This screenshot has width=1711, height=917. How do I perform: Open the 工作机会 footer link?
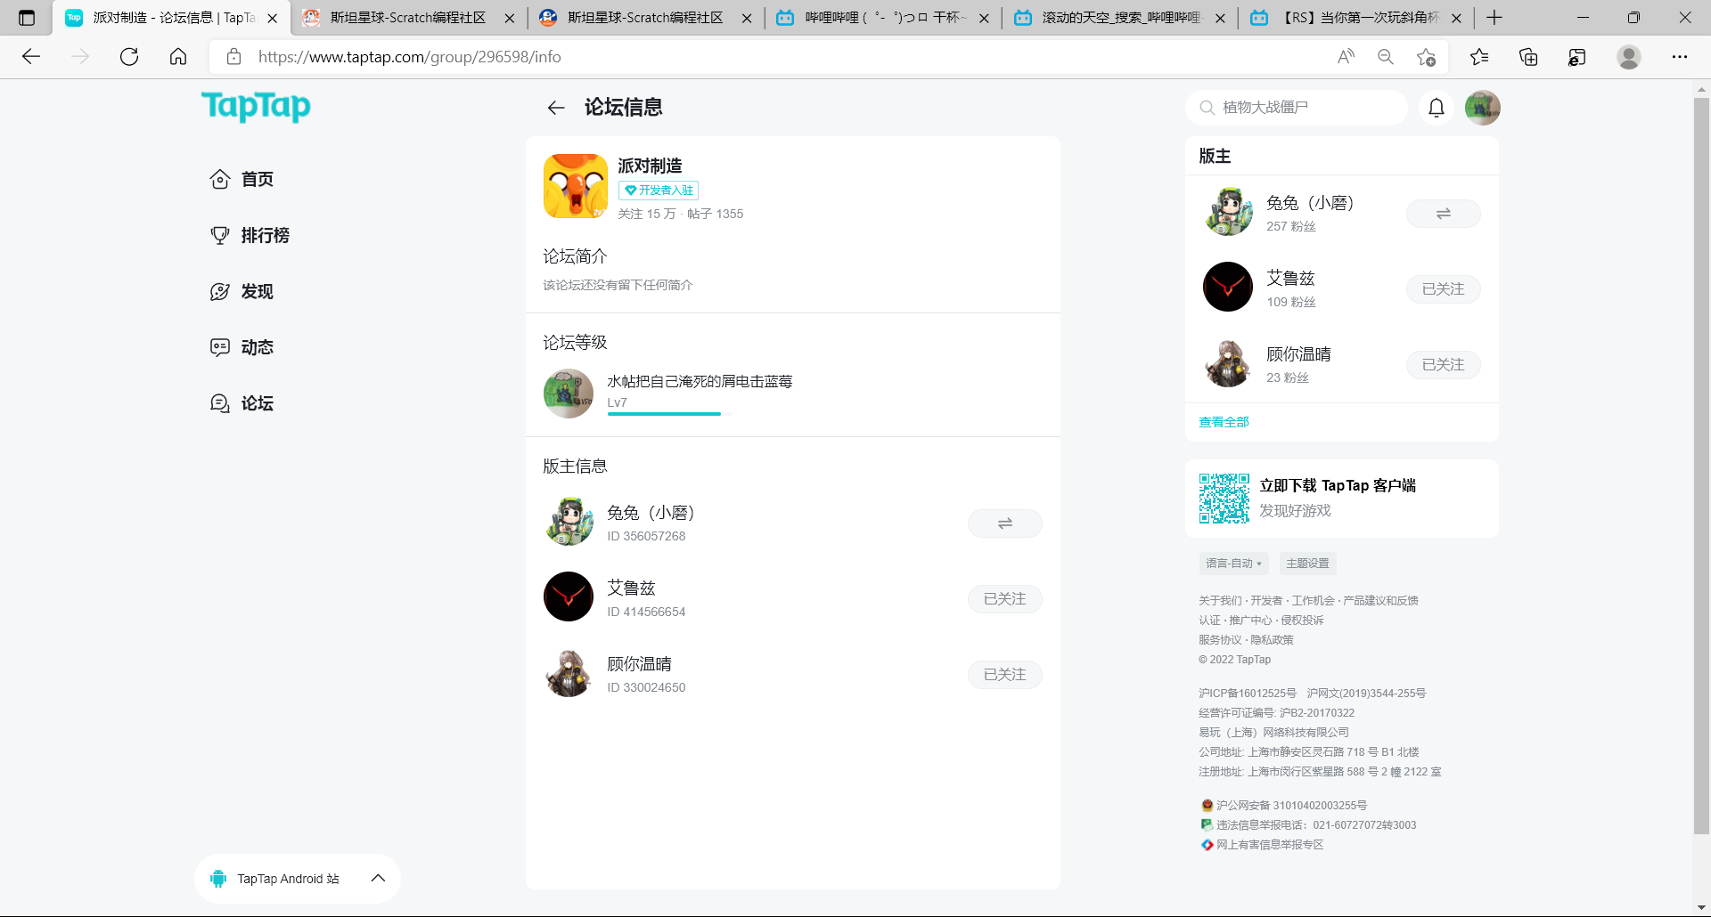click(x=1313, y=601)
